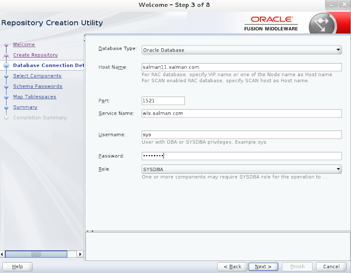
Task: Select the Database Connection Details step
Action: point(48,65)
